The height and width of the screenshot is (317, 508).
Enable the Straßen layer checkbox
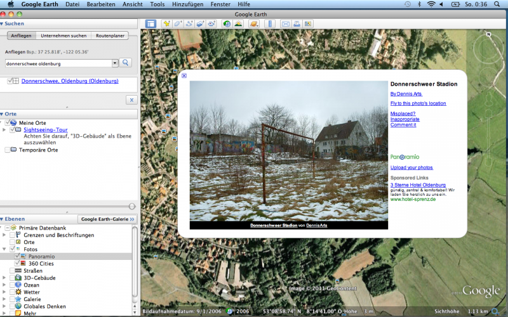(x=13, y=271)
